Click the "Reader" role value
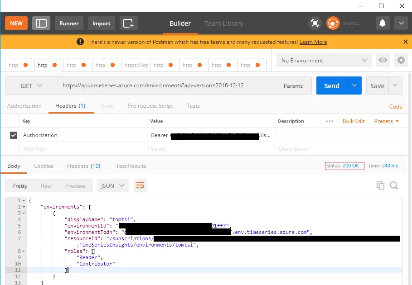Viewport: 412px width, 285px height. [88, 257]
